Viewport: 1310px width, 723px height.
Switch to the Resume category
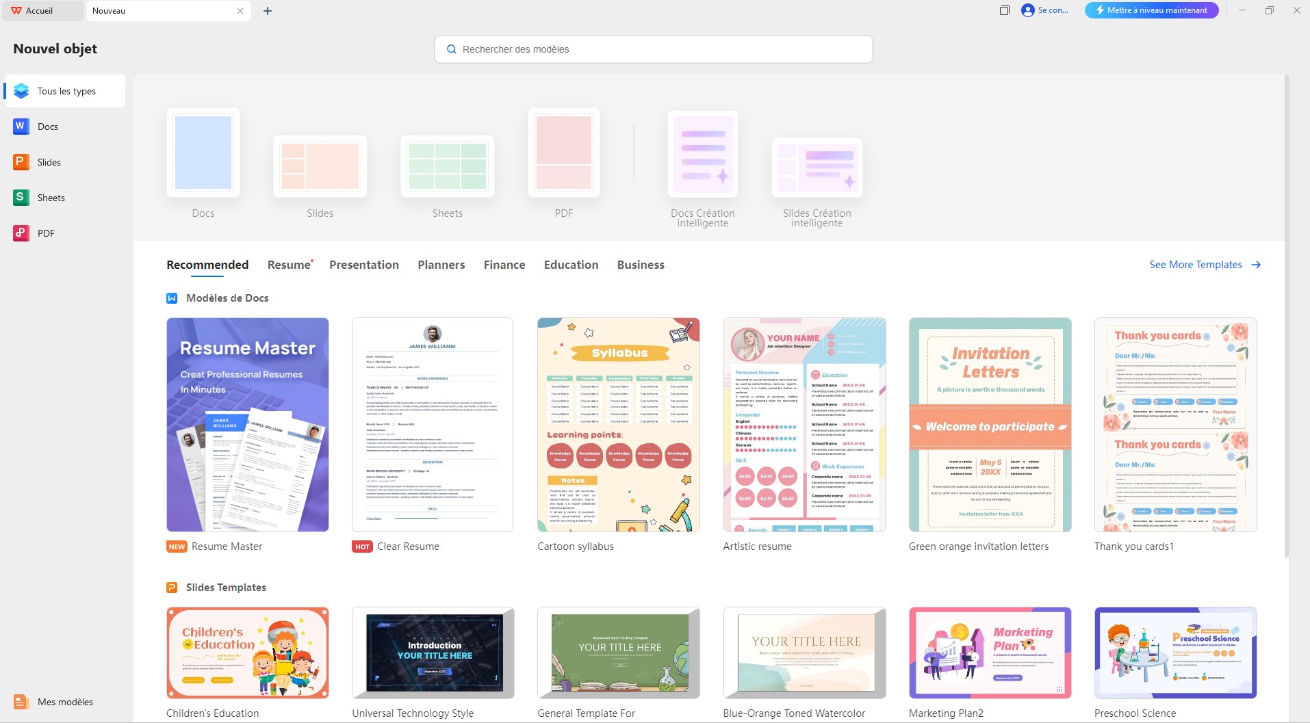tap(288, 265)
